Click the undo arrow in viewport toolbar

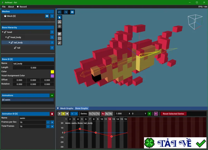coord(60,12)
